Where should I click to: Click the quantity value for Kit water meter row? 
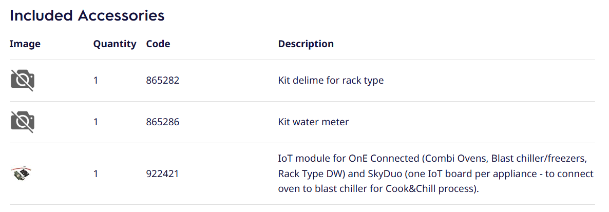click(96, 122)
